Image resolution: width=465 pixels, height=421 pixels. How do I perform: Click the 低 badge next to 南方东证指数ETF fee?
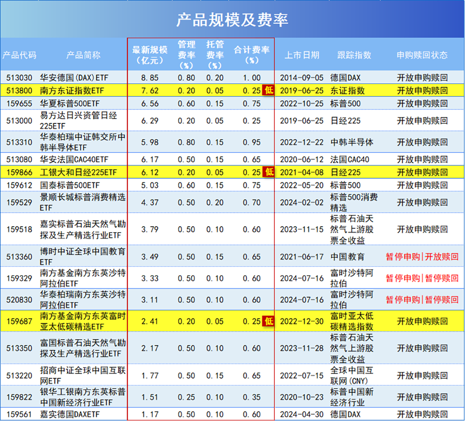pyautogui.click(x=268, y=88)
